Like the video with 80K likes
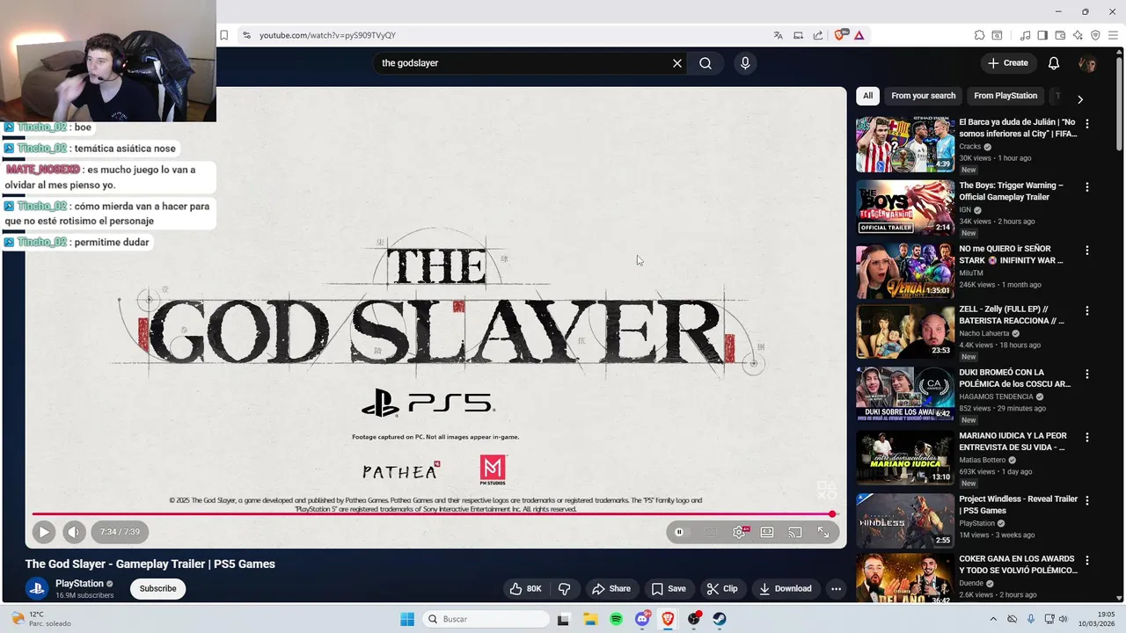Screen dimensions: 1126x633 click(526, 589)
